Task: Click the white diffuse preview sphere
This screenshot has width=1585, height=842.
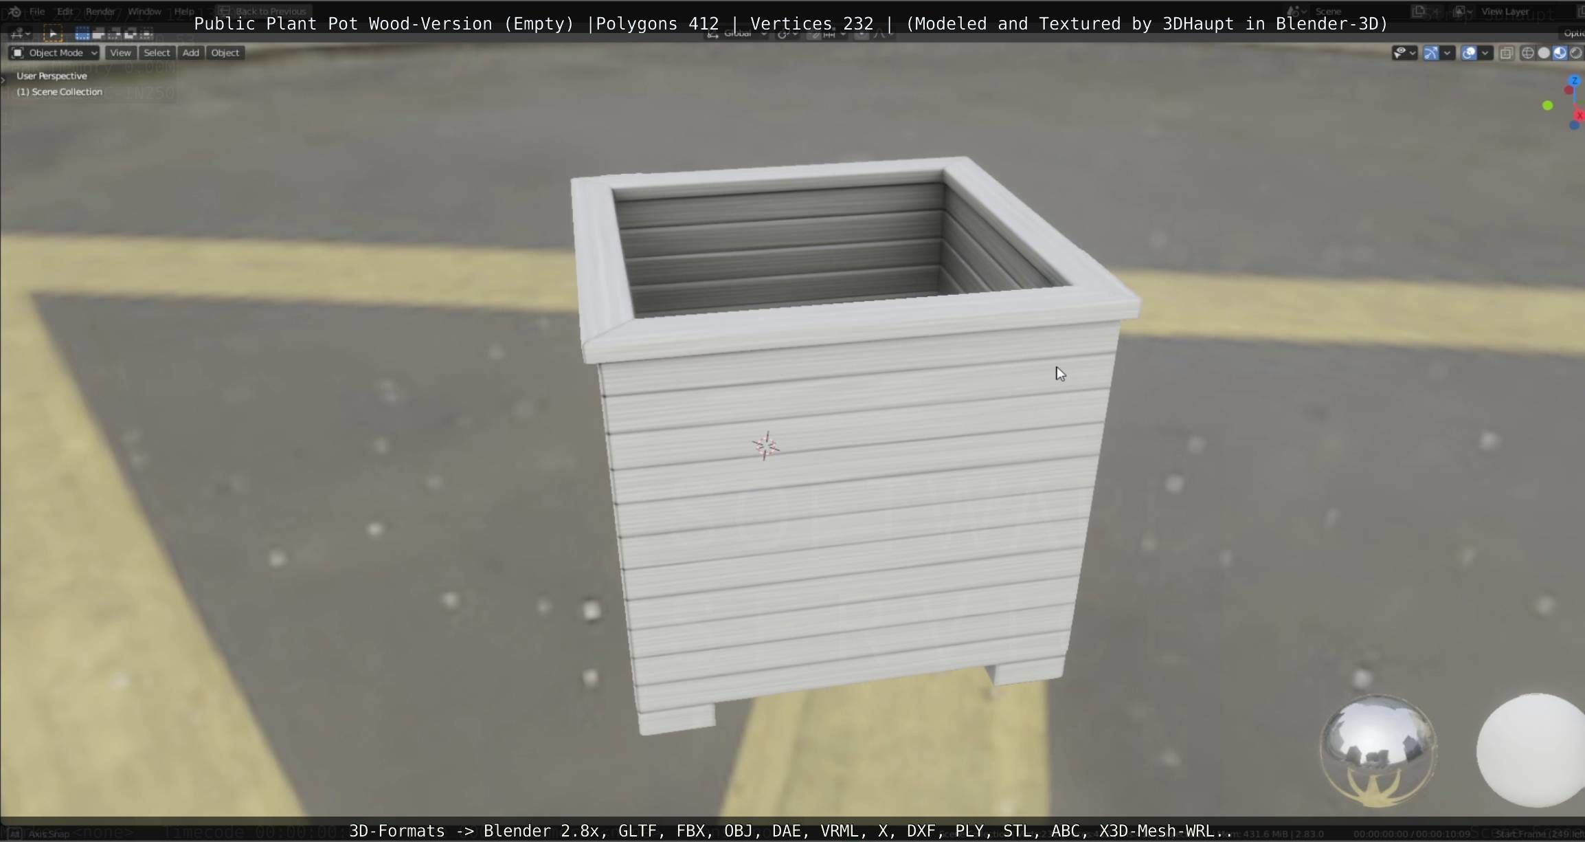Action: click(x=1532, y=751)
